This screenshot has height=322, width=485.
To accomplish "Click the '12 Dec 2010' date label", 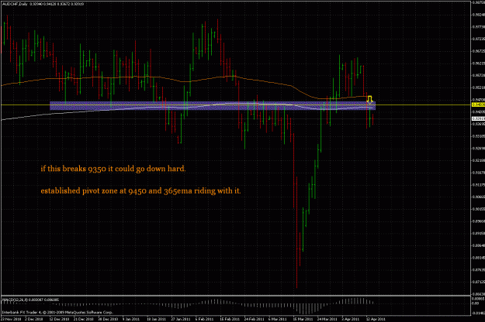I will (x=59, y=319).
